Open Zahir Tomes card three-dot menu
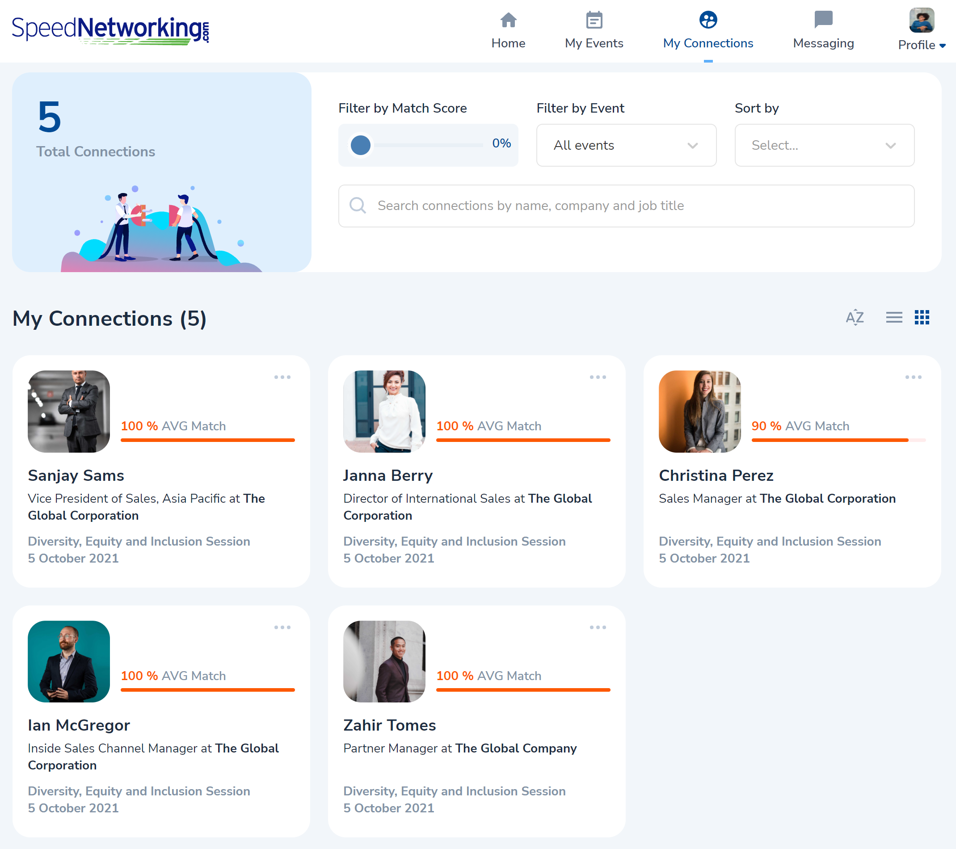Viewport: 956px width, 849px height. [x=597, y=627]
